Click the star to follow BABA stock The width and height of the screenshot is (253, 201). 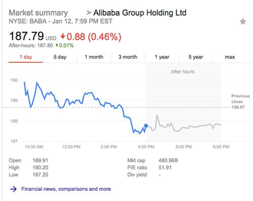(x=243, y=21)
